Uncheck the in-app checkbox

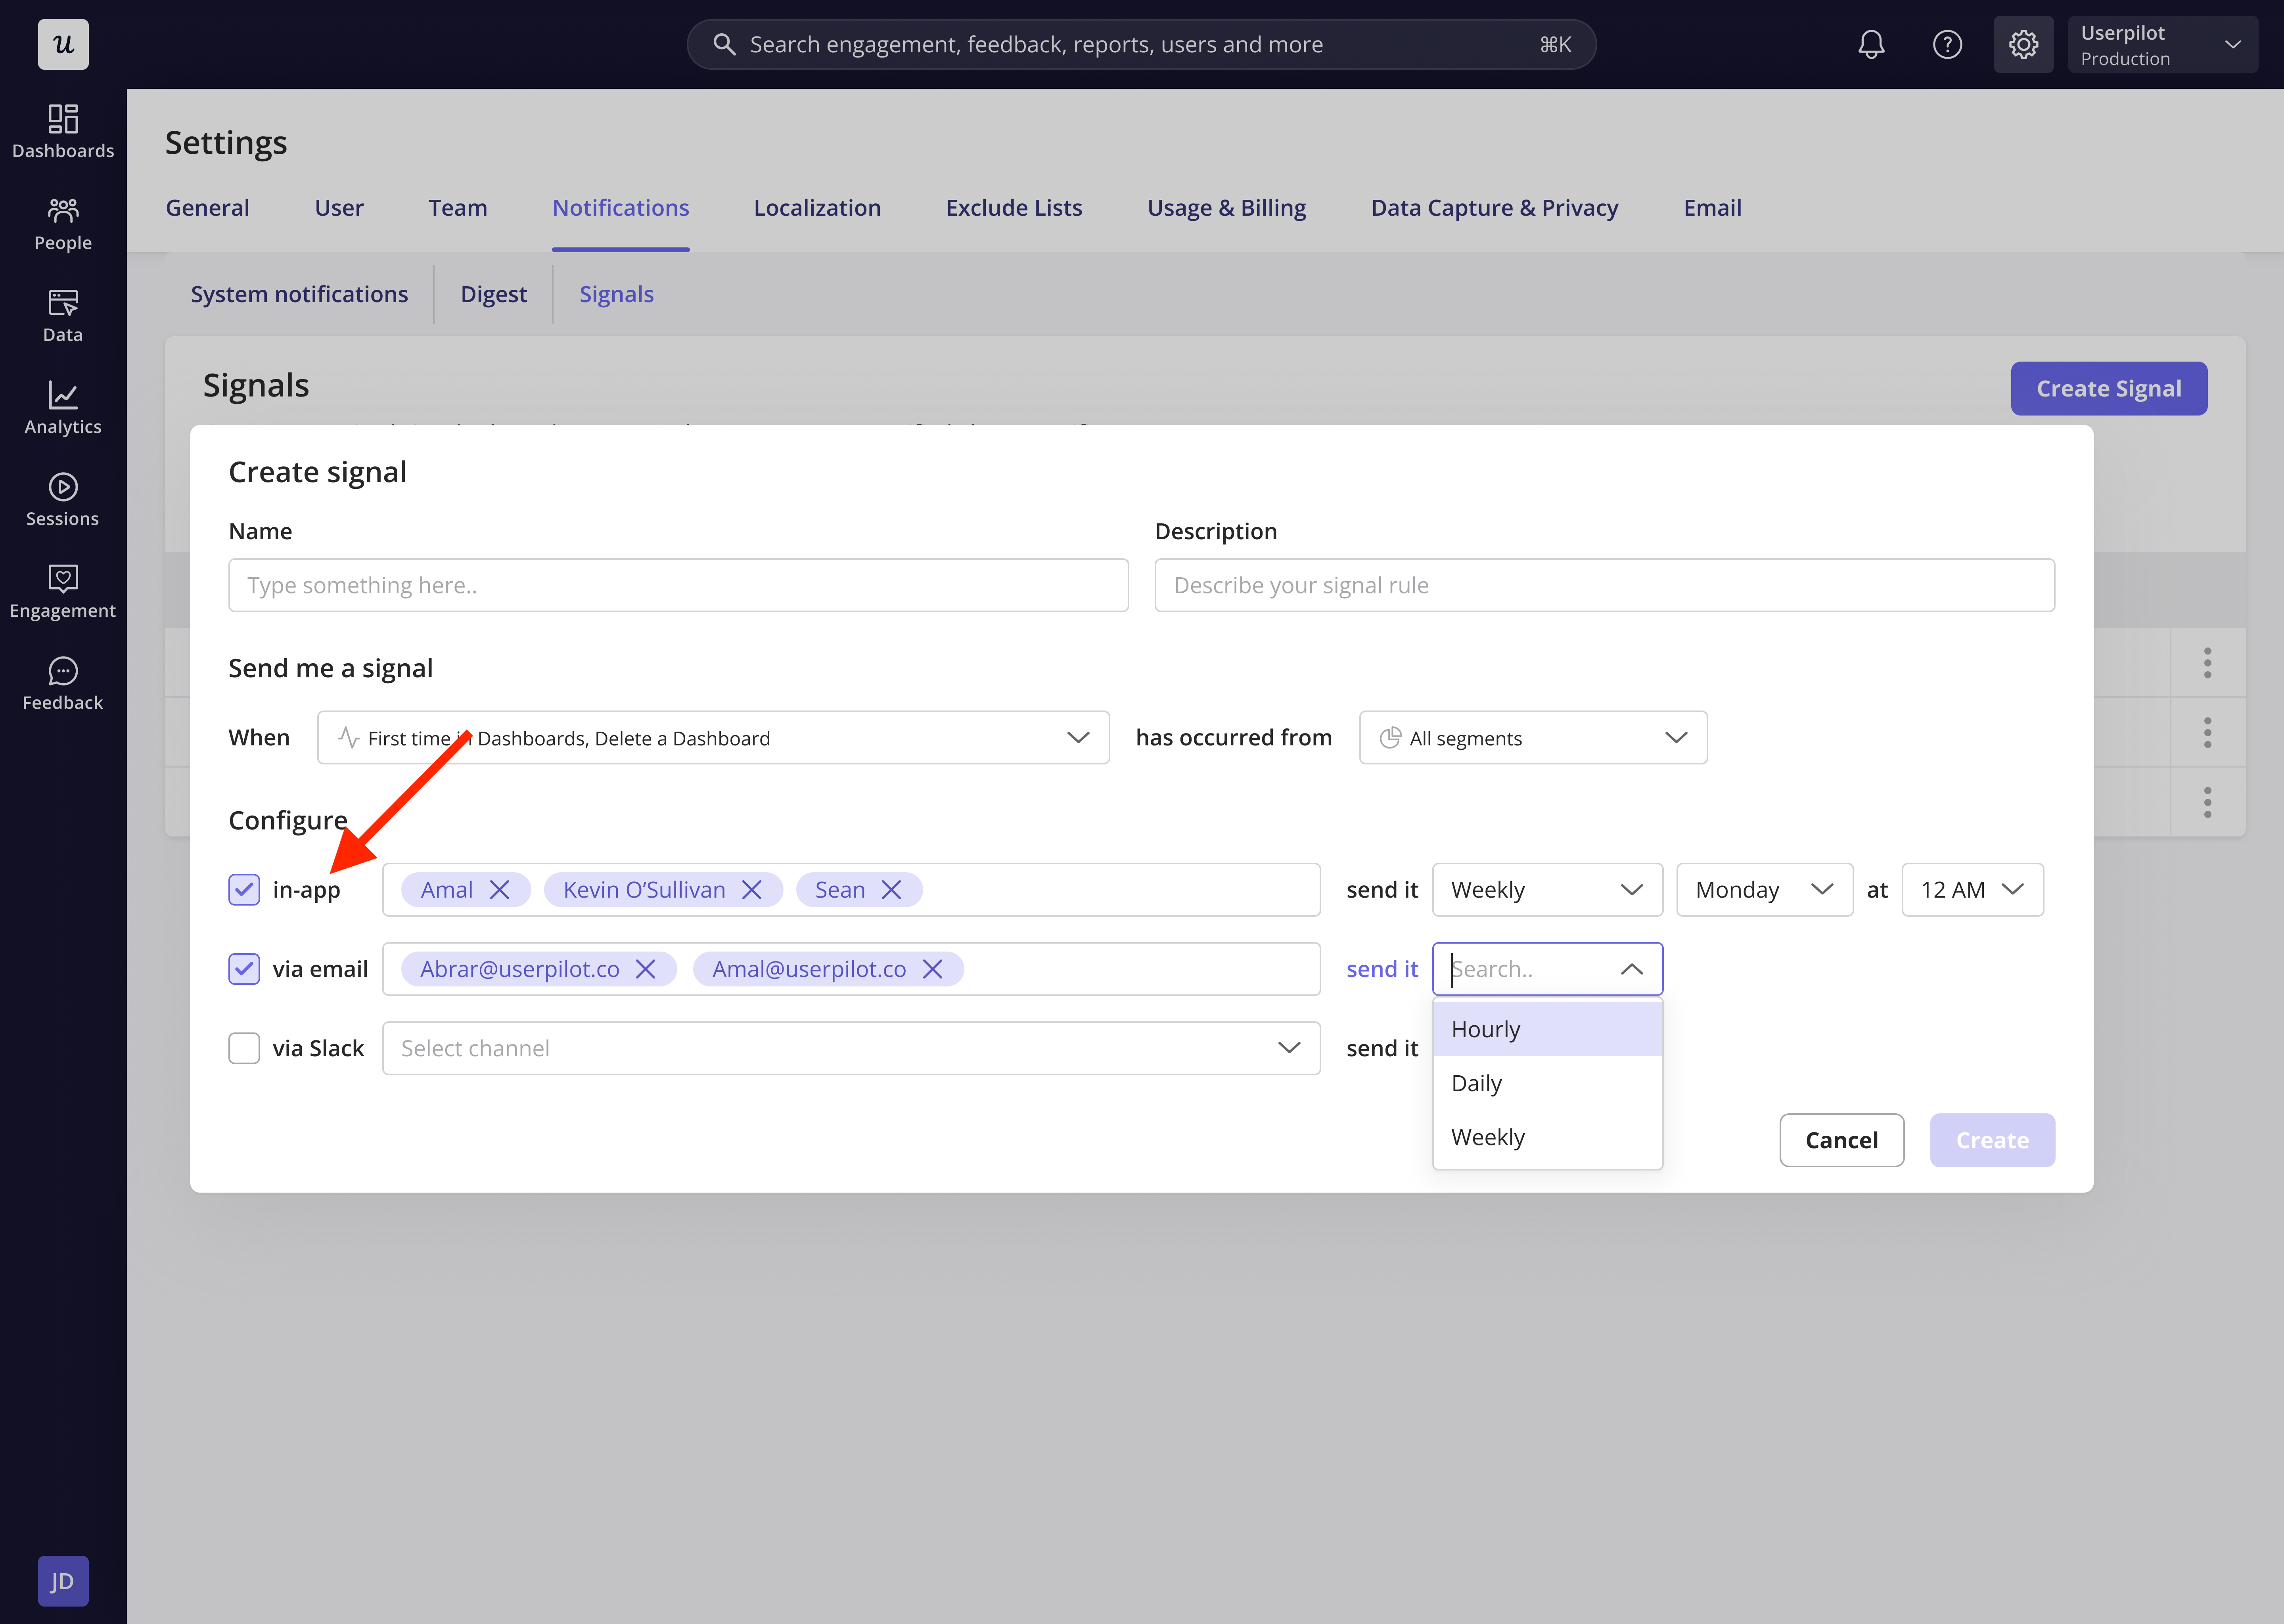(x=244, y=889)
